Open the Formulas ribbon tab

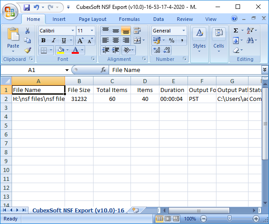[x=130, y=19]
